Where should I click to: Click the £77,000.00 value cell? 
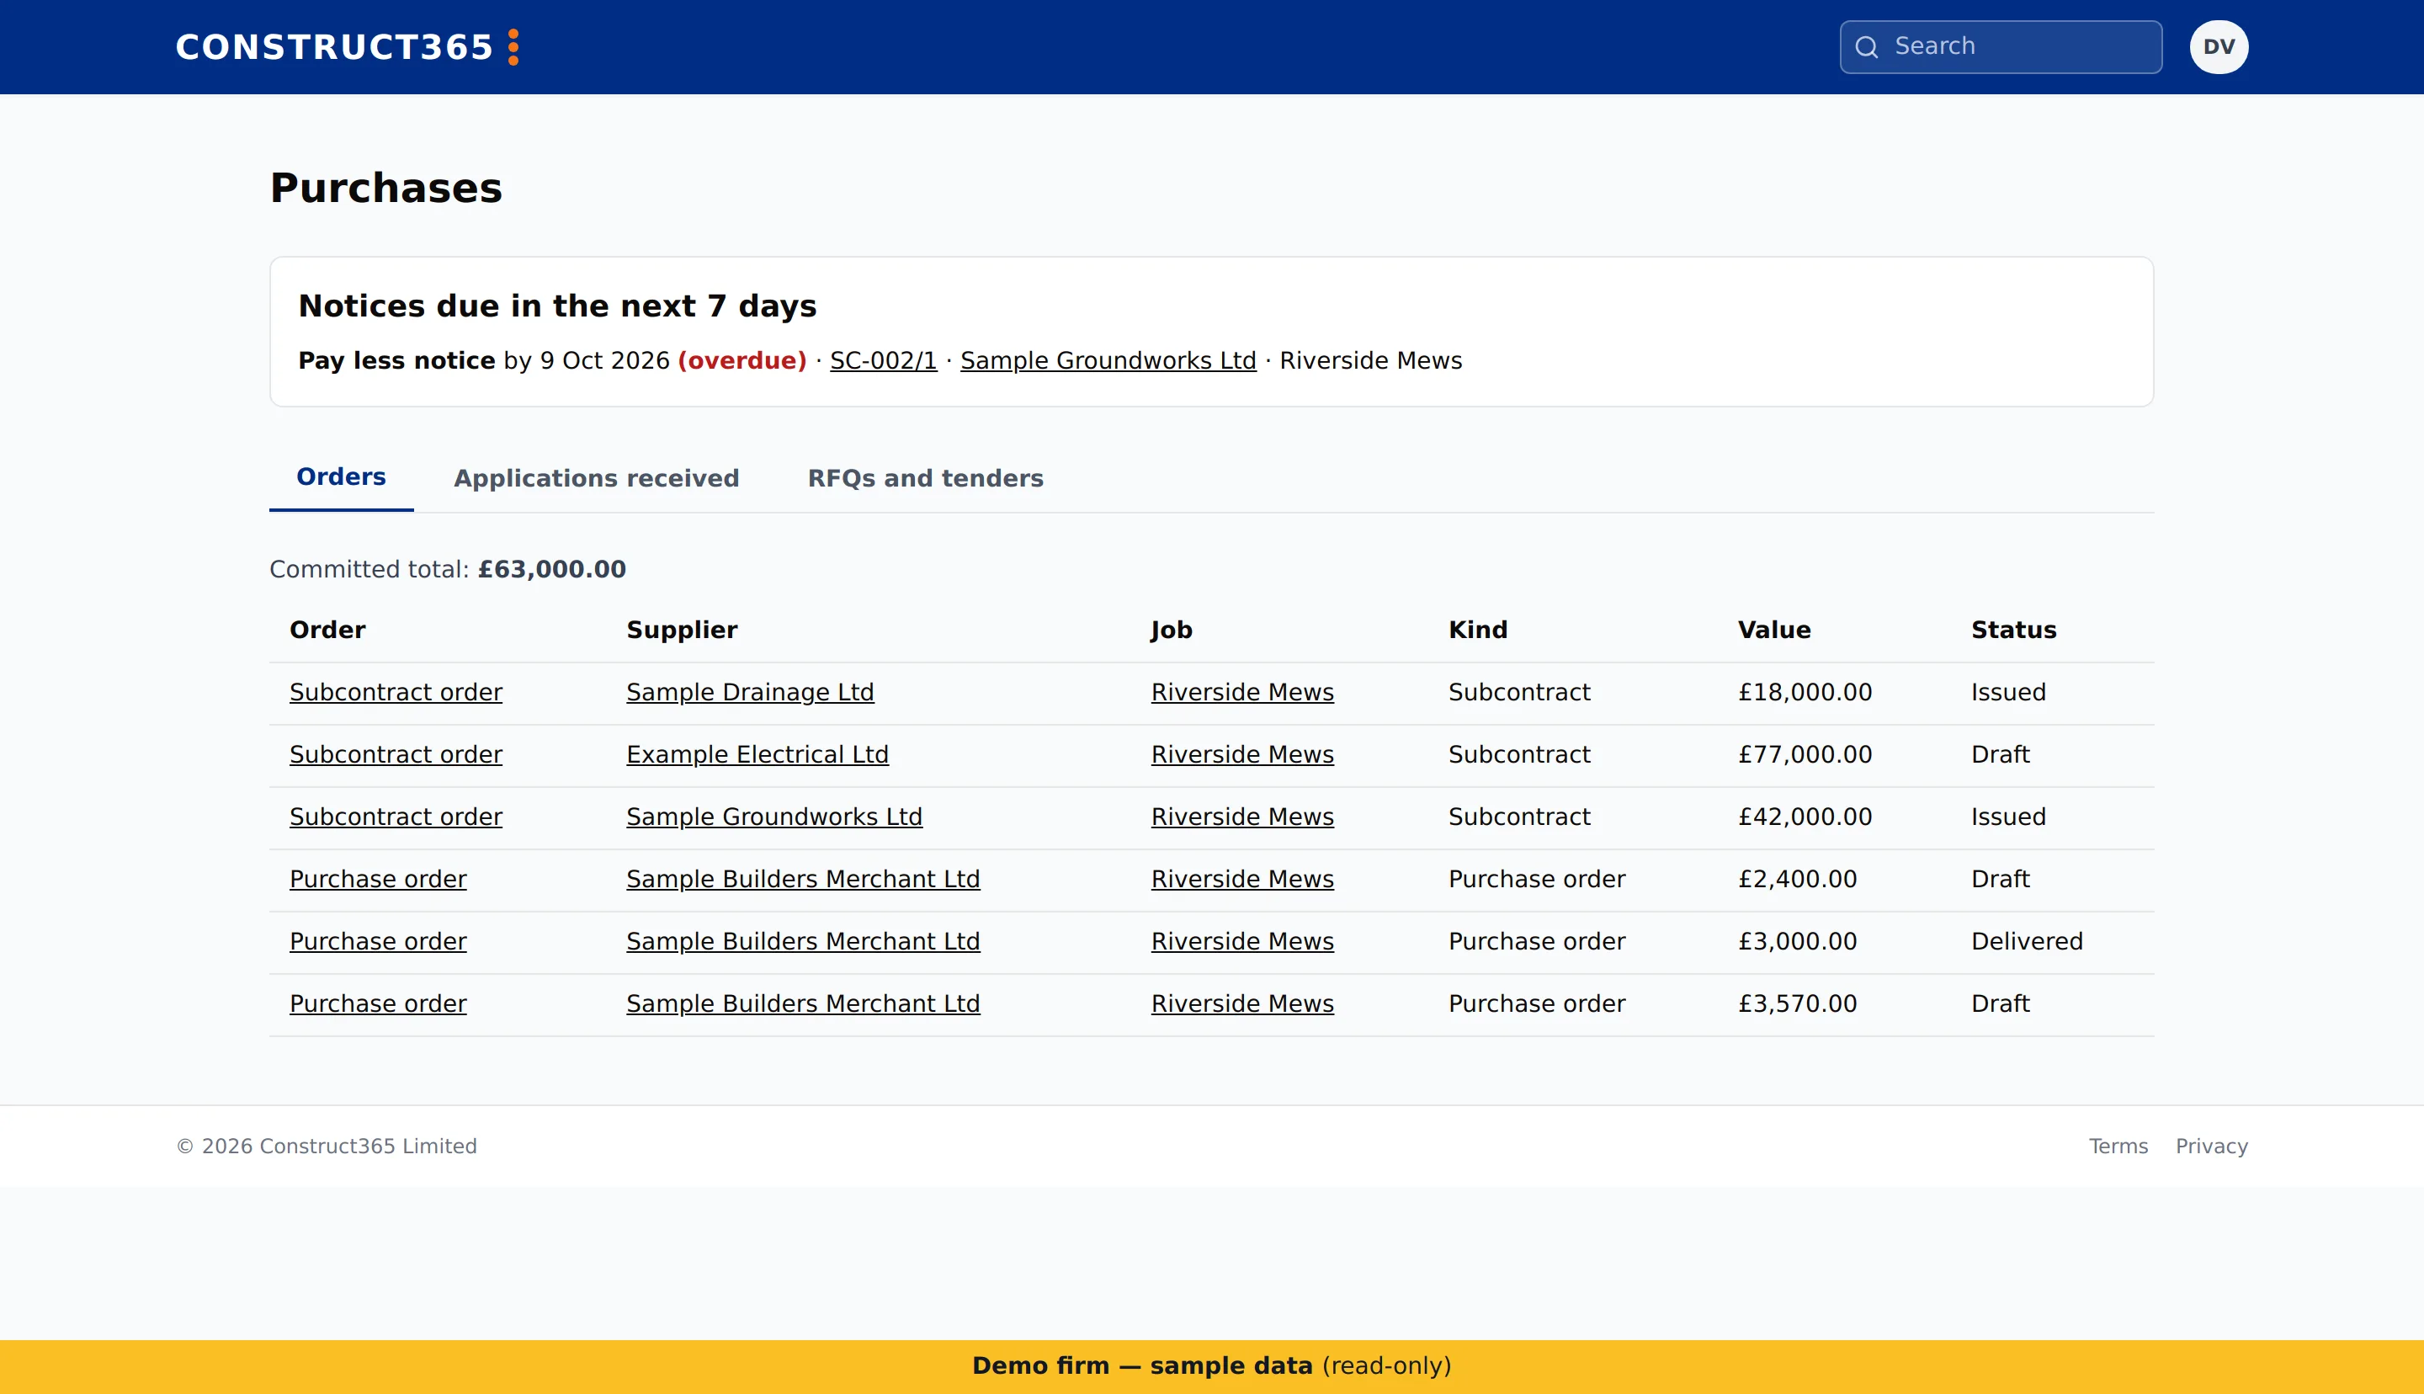point(1805,754)
